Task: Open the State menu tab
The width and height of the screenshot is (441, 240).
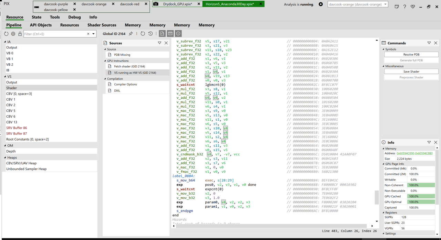Action: click(37, 17)
